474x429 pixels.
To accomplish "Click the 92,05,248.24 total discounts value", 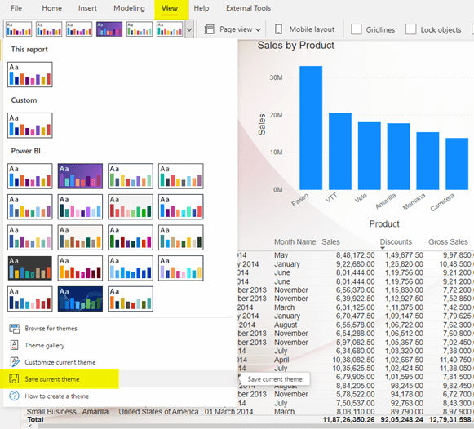I will click(402, 420).
